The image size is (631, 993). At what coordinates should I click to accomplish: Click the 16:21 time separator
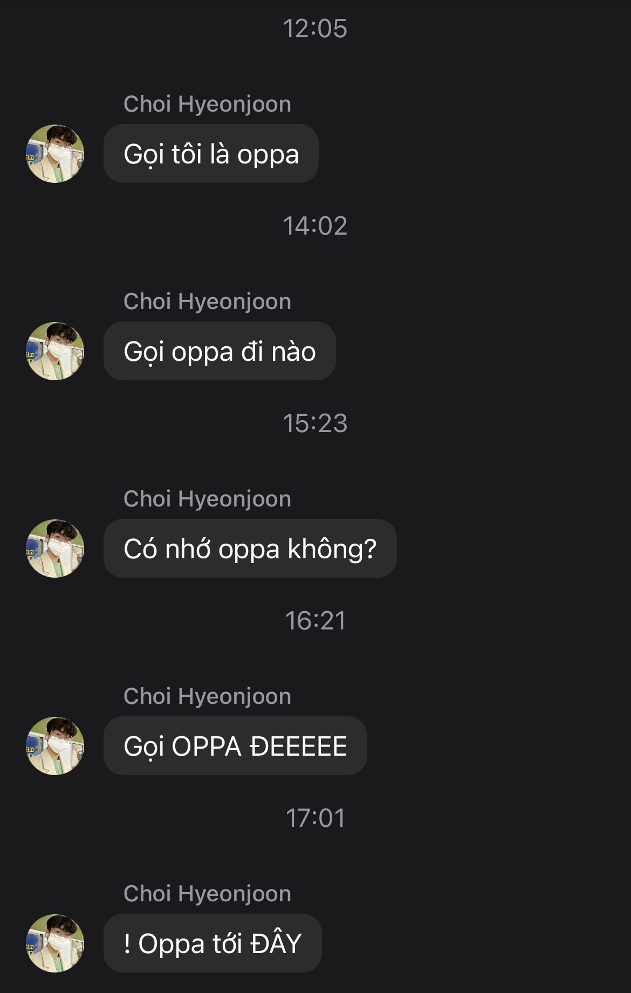coord(315,621)
